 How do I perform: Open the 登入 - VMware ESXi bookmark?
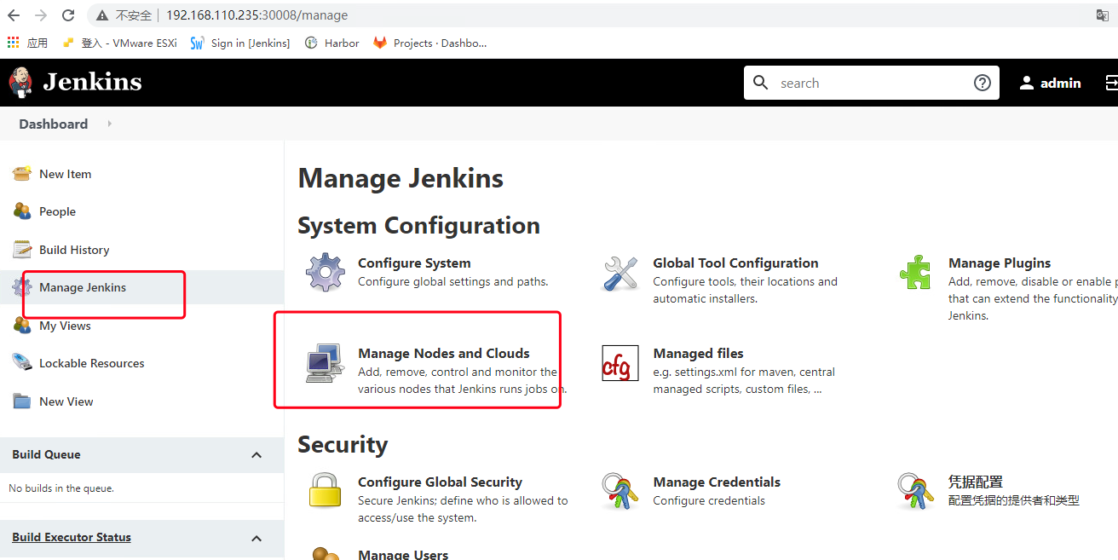(120, 43)
